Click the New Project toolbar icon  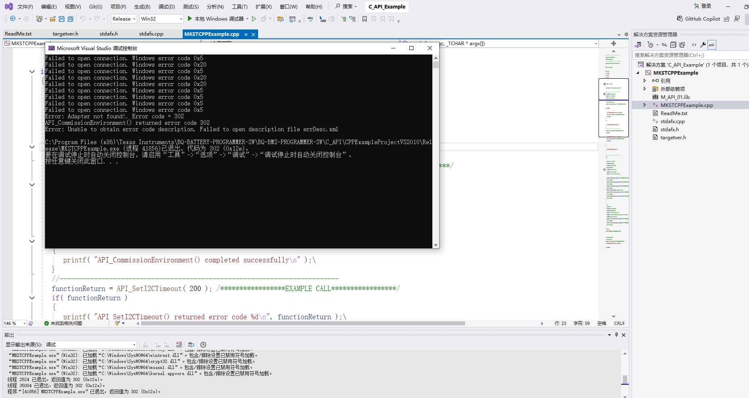tap(39, 19)
